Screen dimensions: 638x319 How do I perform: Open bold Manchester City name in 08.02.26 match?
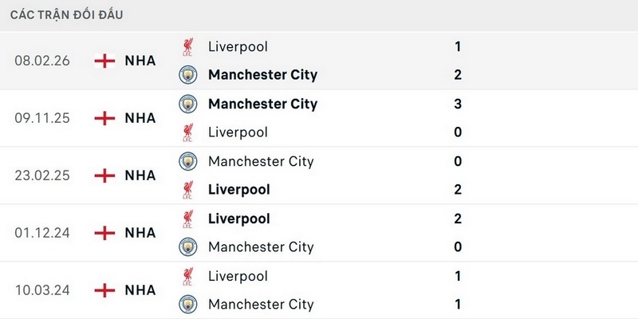(262, 75)
